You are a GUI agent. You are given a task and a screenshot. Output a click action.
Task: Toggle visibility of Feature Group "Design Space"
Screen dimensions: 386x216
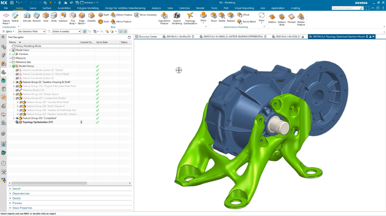point(17,94)
